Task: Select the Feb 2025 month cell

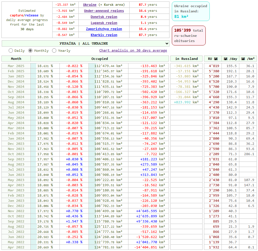Action: pos(16,71)
